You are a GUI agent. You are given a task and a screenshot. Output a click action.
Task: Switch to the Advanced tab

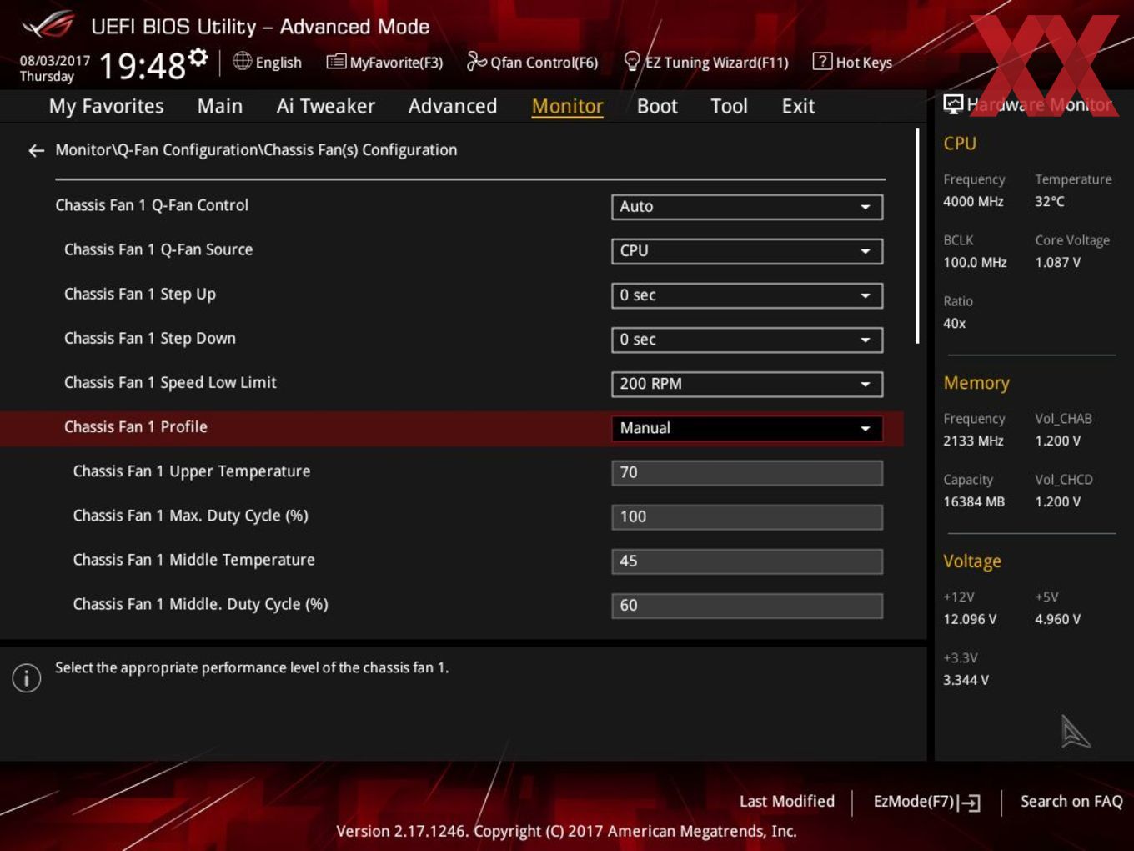click(453, 106)
